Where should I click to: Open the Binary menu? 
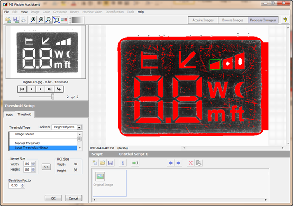point(75,12)
